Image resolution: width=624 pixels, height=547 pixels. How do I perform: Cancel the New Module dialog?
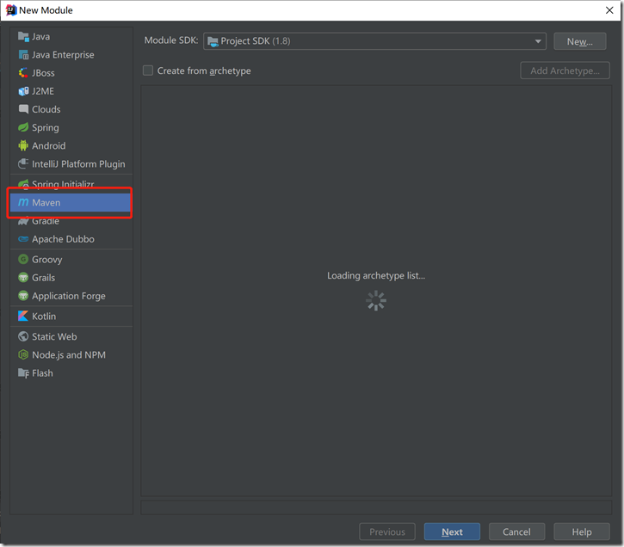tap(516, 532)
